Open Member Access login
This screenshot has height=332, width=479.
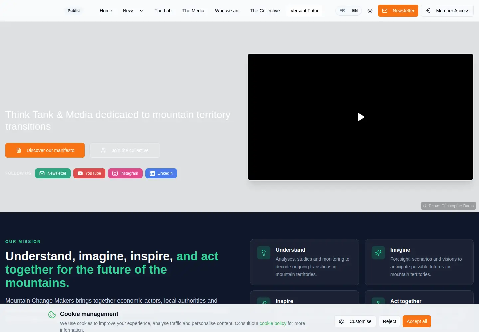pyautogui.click(x=447, y=11)
